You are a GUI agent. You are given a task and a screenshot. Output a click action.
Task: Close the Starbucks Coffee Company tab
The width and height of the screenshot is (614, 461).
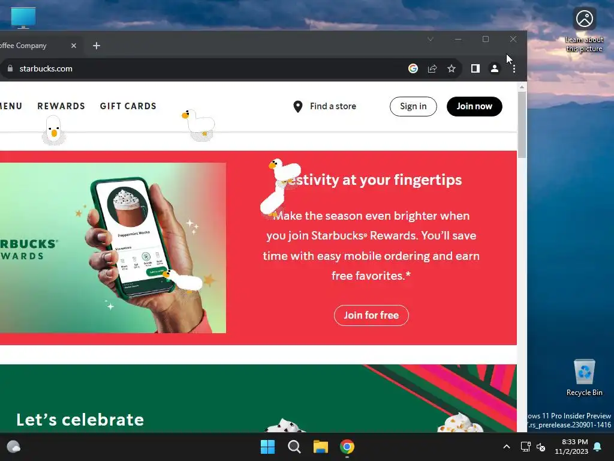coord(74,46)
